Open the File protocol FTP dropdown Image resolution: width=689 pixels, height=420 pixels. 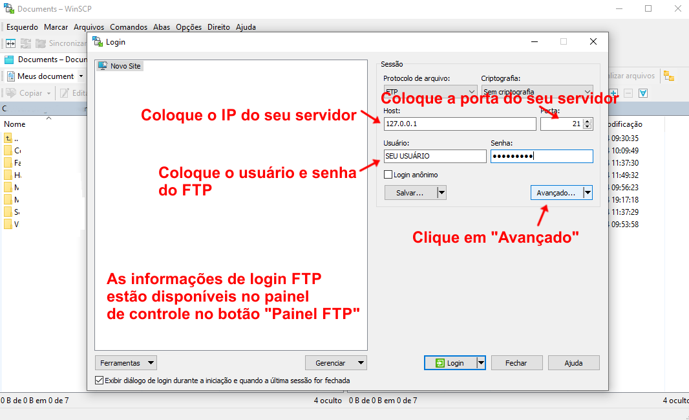click(x=430, y=91)
